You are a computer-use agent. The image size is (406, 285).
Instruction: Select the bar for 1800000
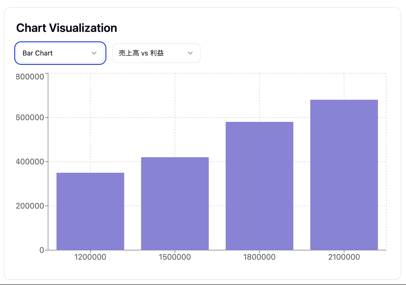(x=259, y=186)
